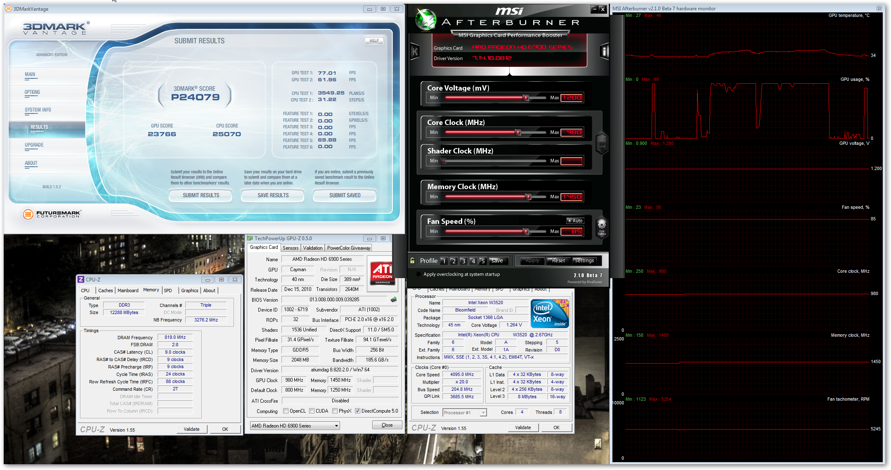Enable the OpenCL checkbox in GPU-Z
891x470 pixels.
point(286,411)
